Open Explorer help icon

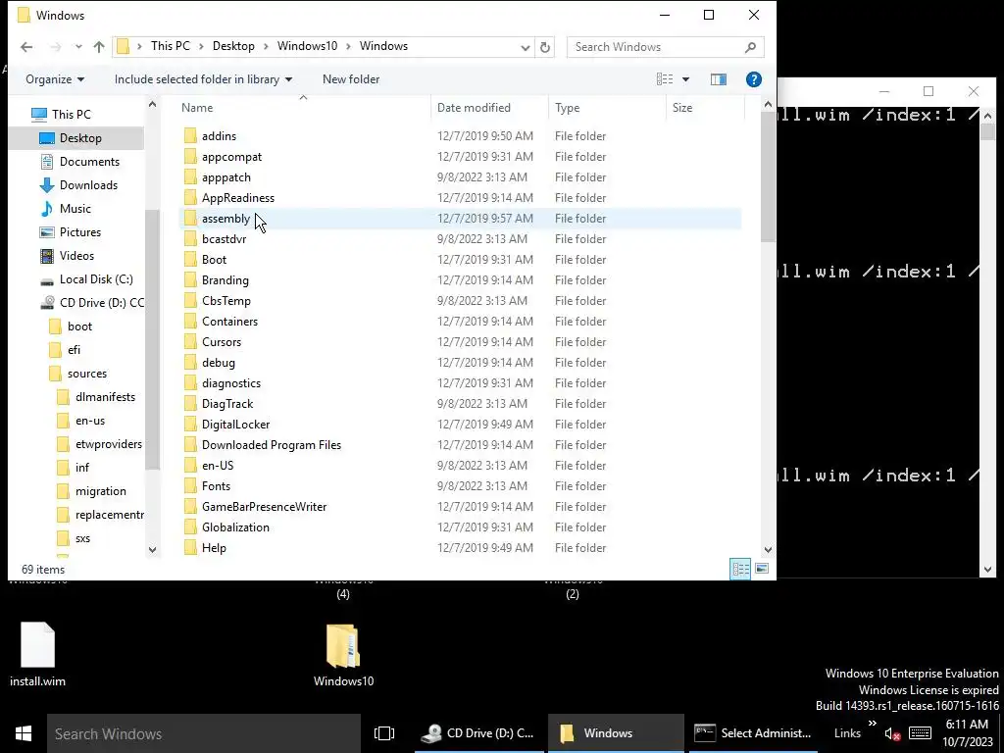click(754, 79)
